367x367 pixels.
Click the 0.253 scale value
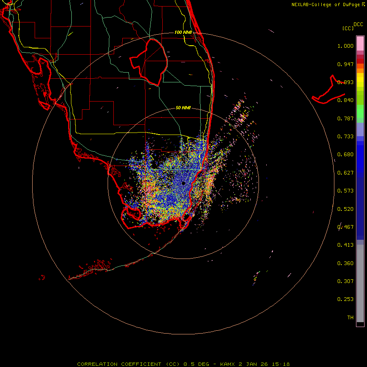tap(345, 299)
